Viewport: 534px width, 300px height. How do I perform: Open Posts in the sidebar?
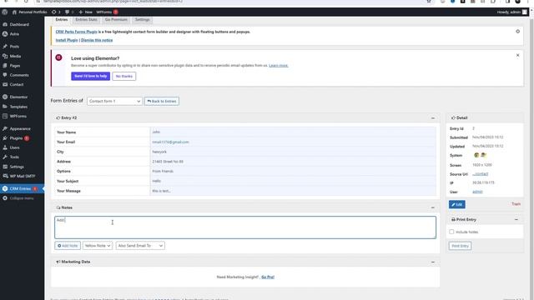click(x=14, y=47)
